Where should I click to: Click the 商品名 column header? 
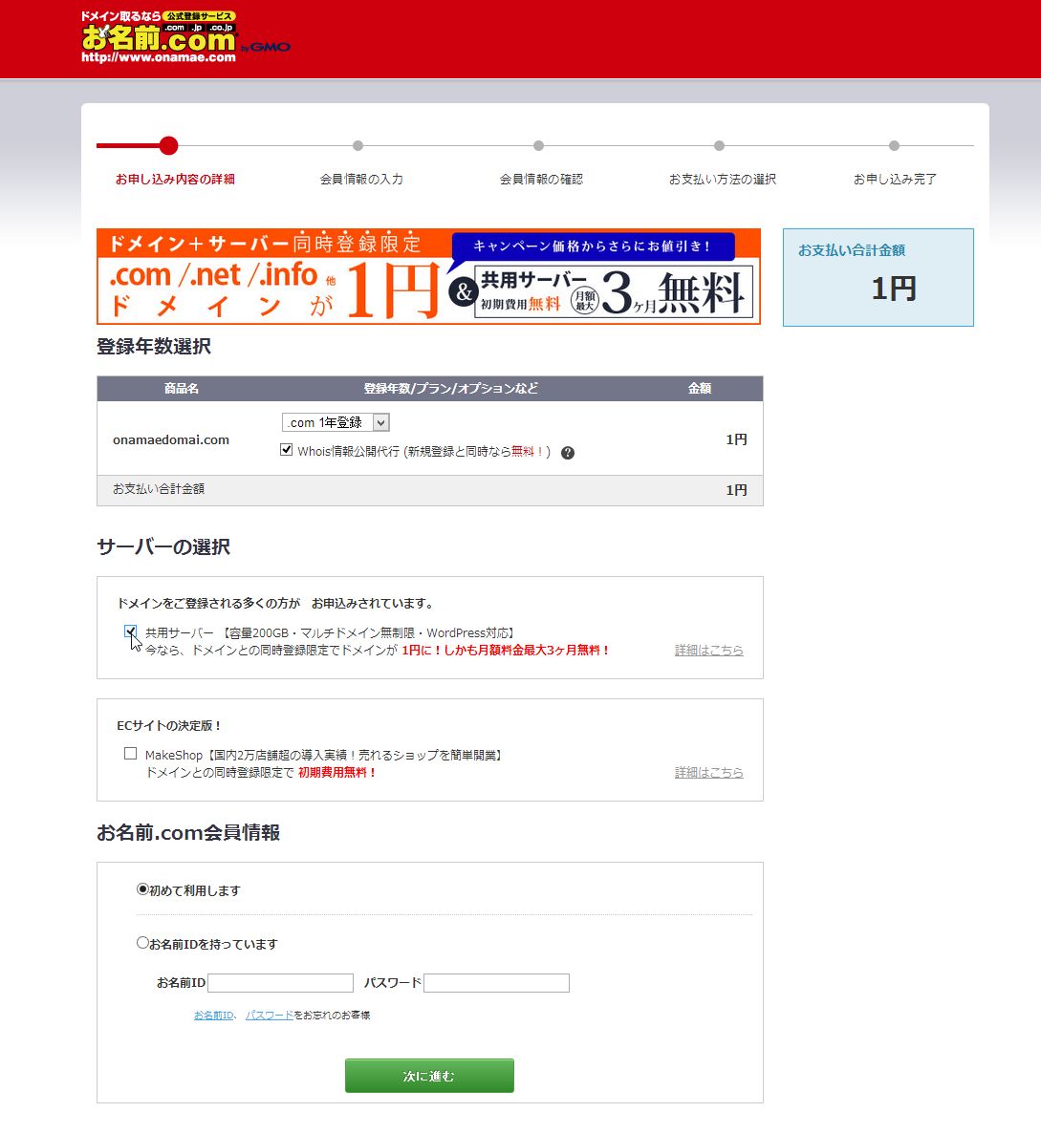[x=182, y=389]
